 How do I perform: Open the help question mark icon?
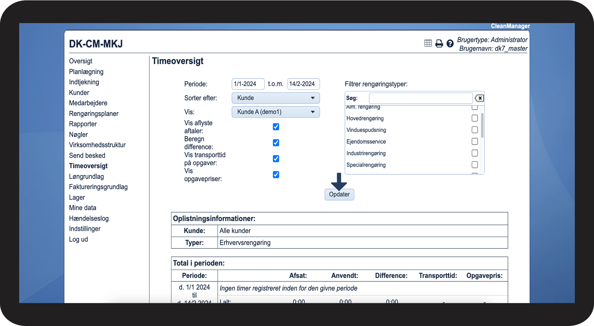point(450,43)
